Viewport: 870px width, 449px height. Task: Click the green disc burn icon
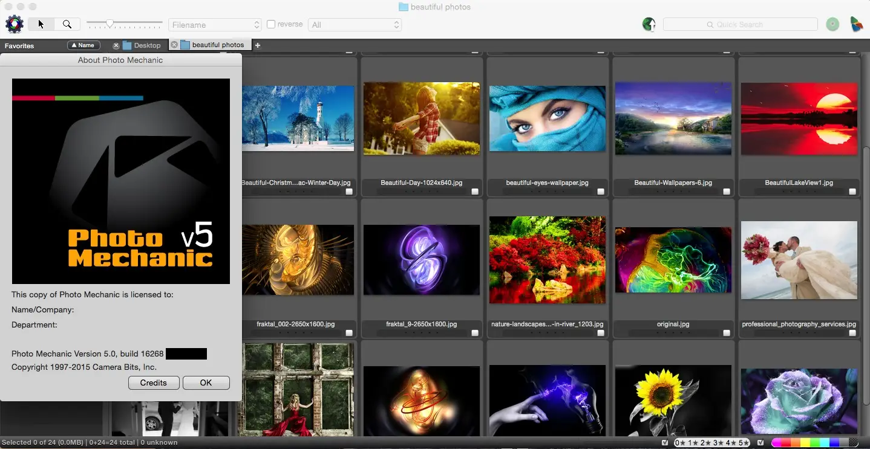click(x=833, y=24)
